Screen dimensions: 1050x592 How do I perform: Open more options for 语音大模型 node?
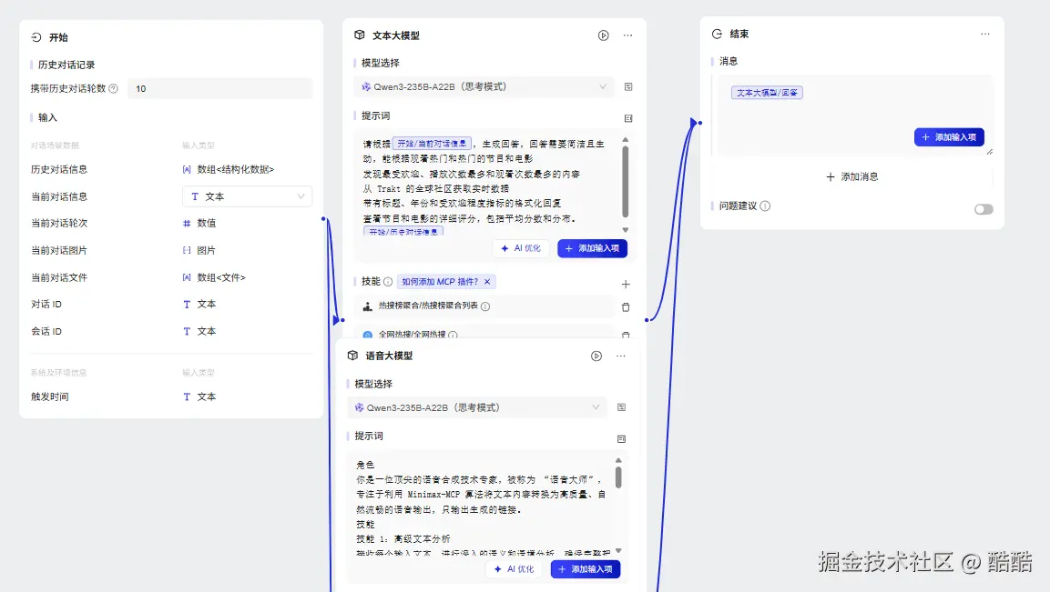[x=621, y=356]
